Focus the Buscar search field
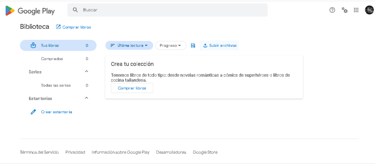 click(x=167, y=10)
